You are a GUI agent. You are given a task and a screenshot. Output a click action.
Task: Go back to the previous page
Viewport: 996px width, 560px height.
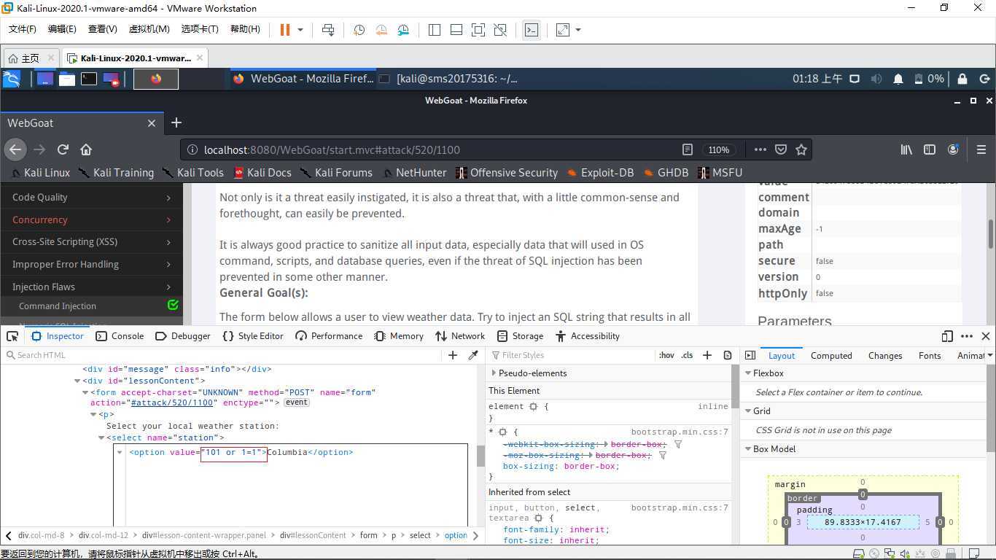coord(15,149)
